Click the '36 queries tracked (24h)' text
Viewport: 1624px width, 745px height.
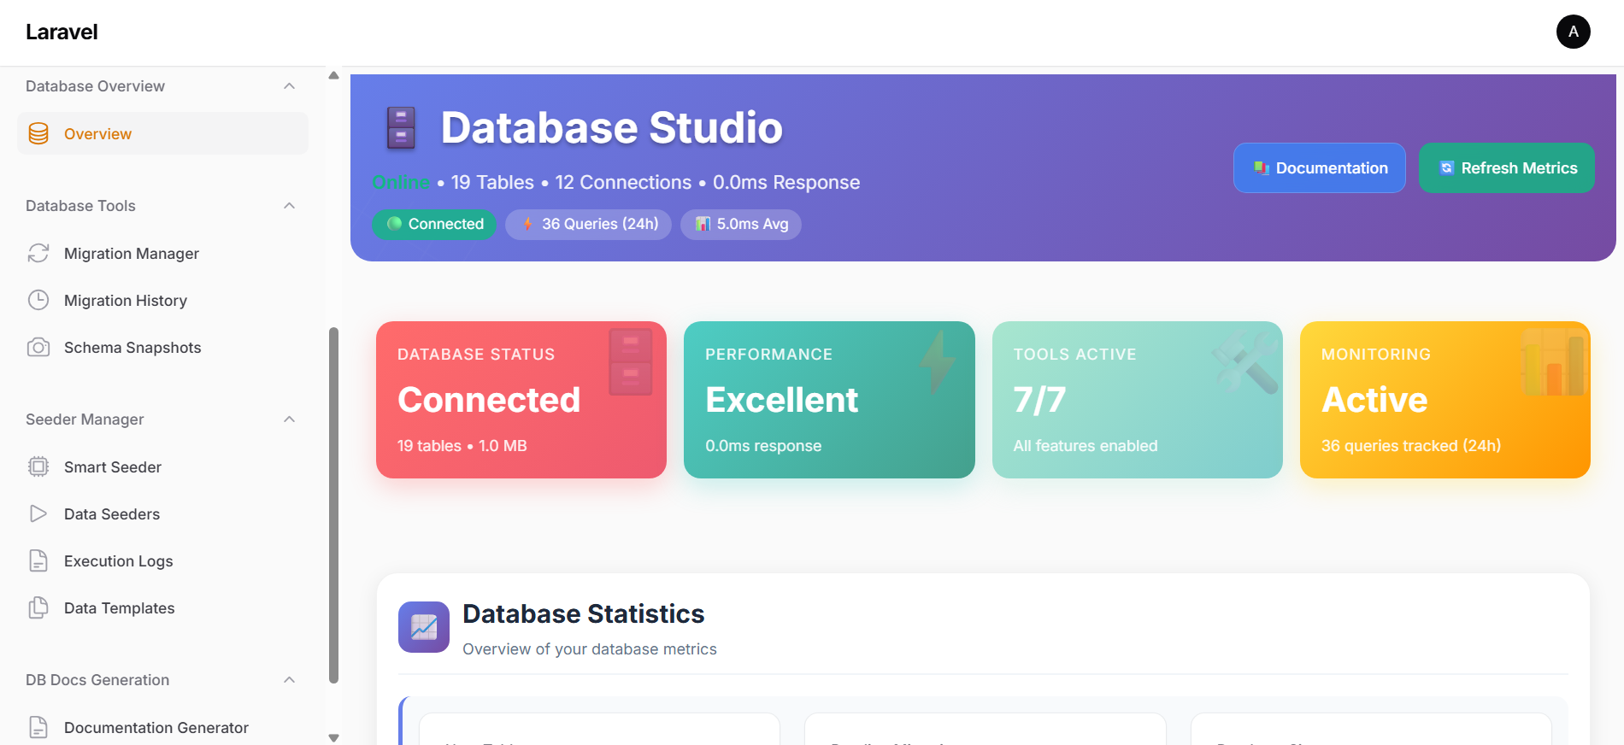1410,445
